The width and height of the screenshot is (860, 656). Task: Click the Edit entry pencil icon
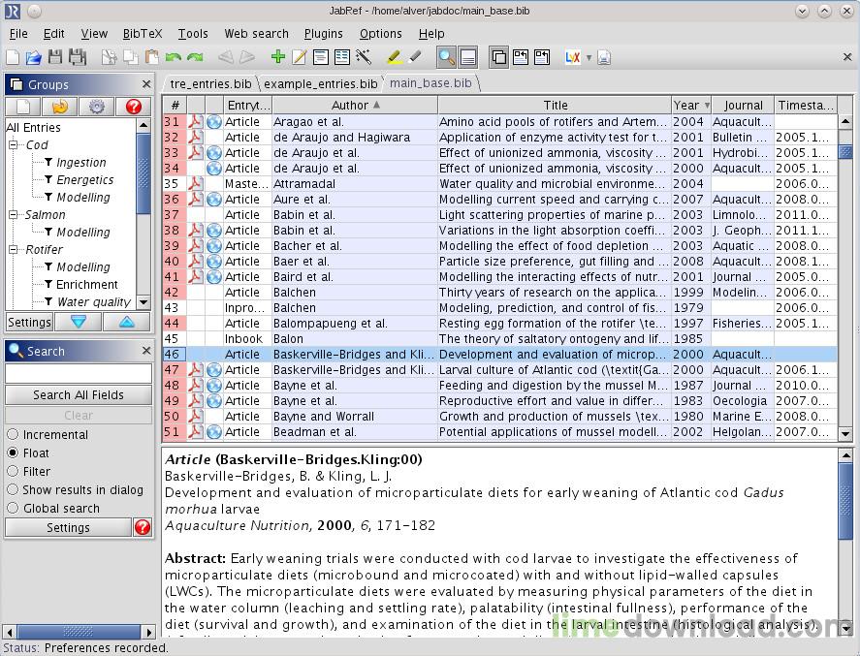click(x=300, y=57)
